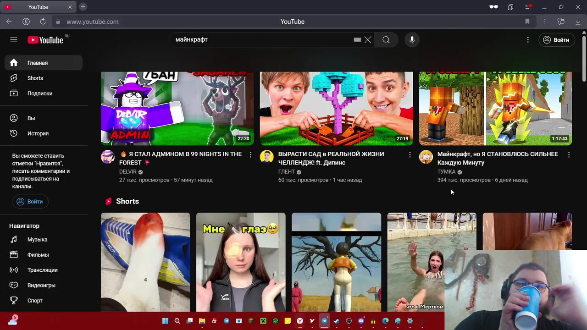The image size is (587, 330).
Task: Open title Я СТАЛ АДМИНОМ В 99 NIGHTS
Action: [x=181, y=158]
